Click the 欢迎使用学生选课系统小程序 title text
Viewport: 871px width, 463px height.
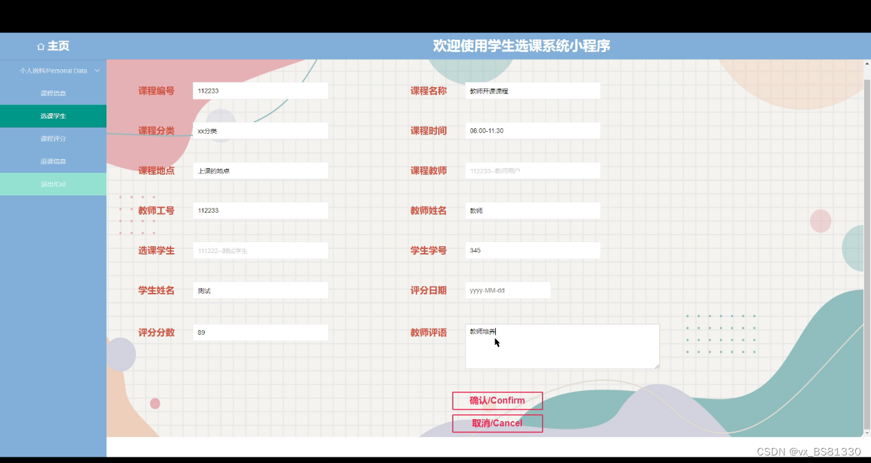521,46
